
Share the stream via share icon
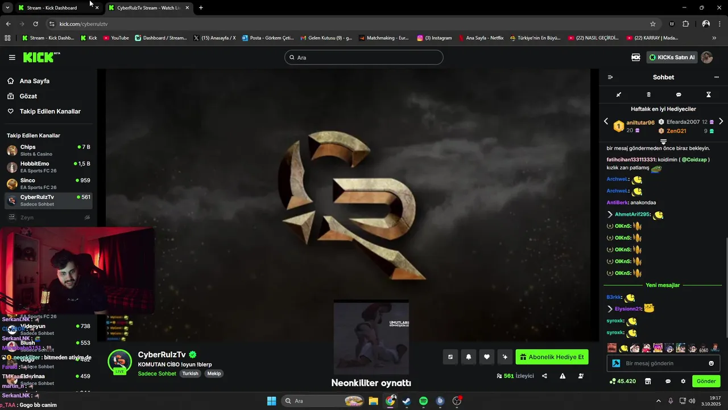[x=544, y=376]
